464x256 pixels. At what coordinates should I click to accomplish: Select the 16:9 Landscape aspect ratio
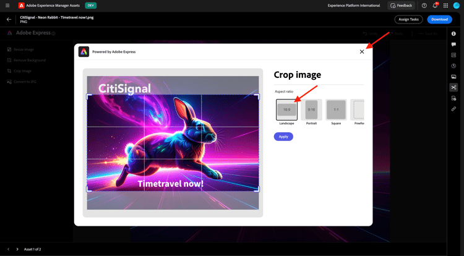point(286,109)
